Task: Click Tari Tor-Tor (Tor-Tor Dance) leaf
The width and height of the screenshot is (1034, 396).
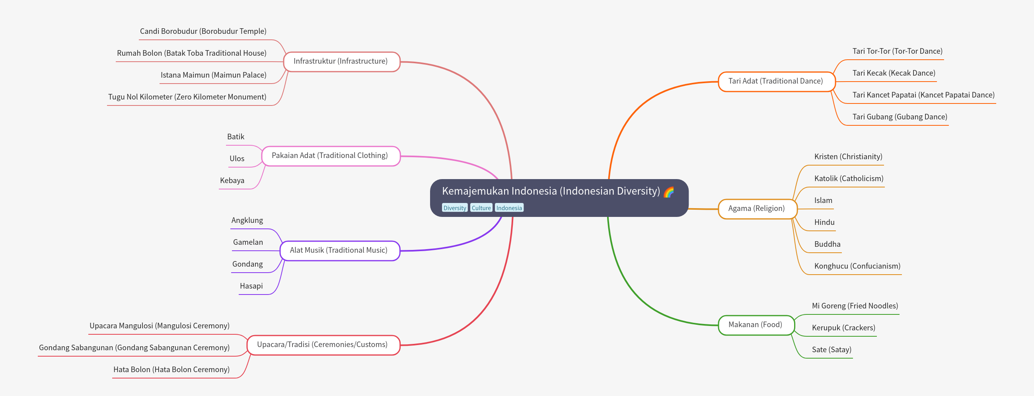Action: [898, 51]
